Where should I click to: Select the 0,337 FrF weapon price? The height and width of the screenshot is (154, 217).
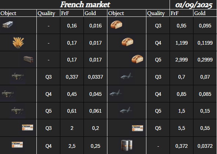click(x=72, y=77)
